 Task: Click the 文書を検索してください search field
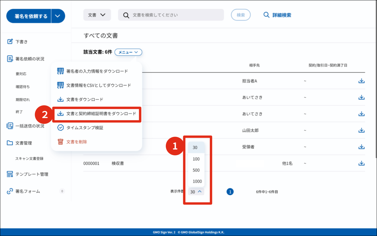tap(174, 15)
